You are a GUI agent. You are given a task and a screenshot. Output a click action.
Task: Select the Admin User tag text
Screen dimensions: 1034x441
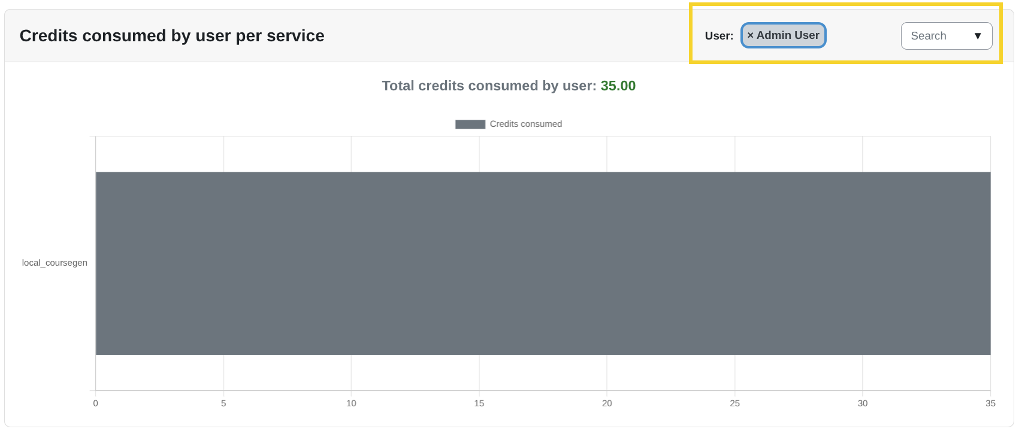pyautogui.click(x=788, y=35)
